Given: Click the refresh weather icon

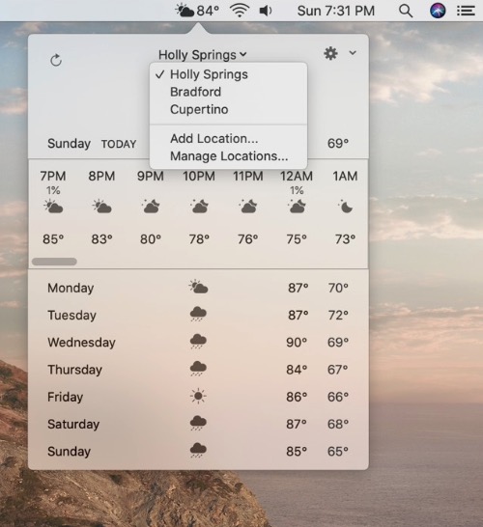Looking at the screenshot, I should point(56,61).
